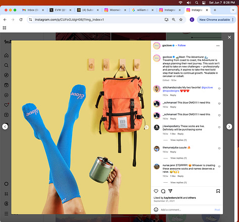
Task: View site information icon in address bar
Action: pos(30,20)
